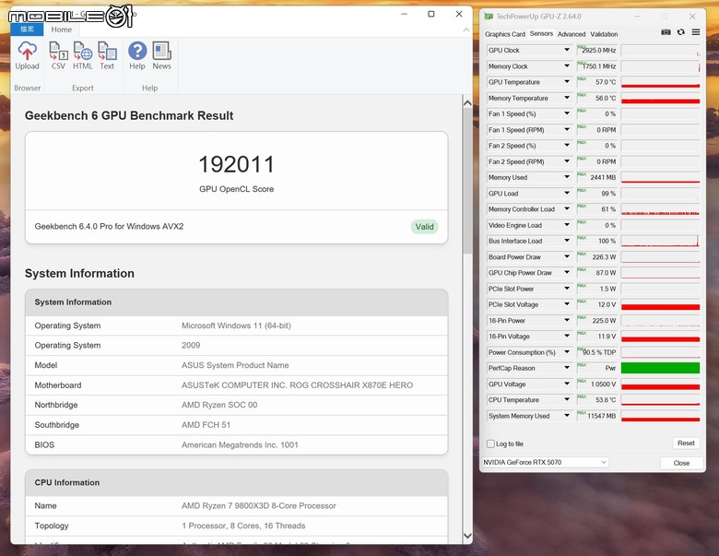This screenshot has width=719, height=556.
Task: Take GPU-Z screenshot with camera icon
Action: 666,32
